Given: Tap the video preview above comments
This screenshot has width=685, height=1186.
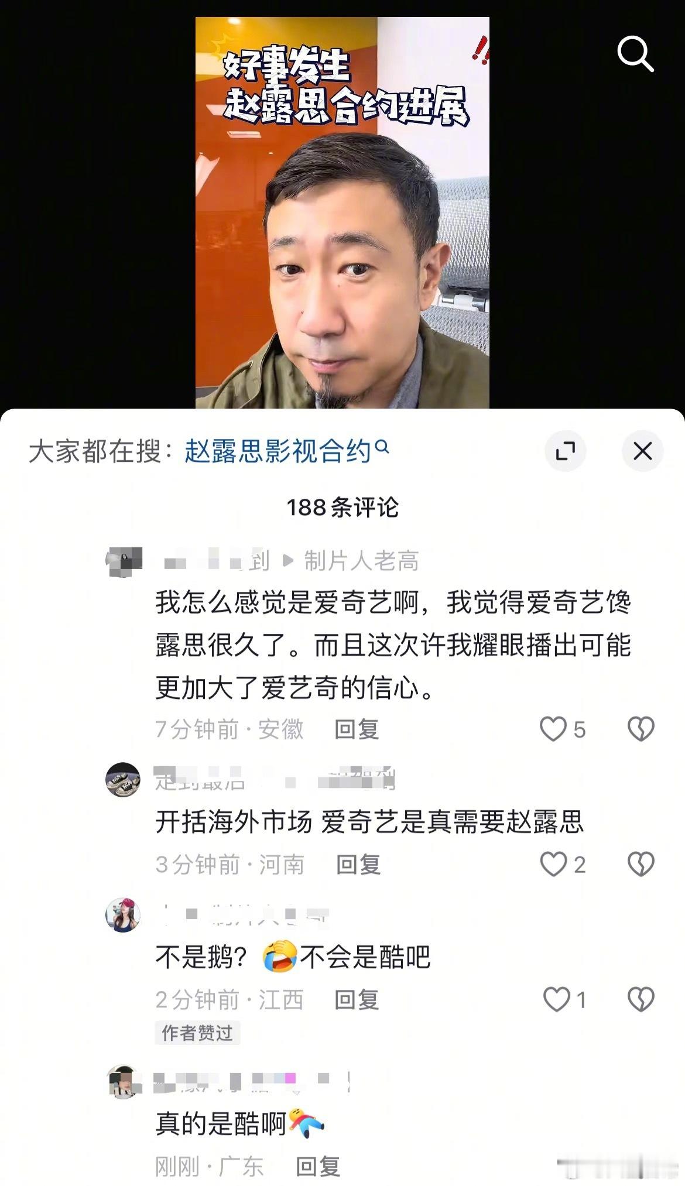Looking at the screenshot, I should click(342, 212).
